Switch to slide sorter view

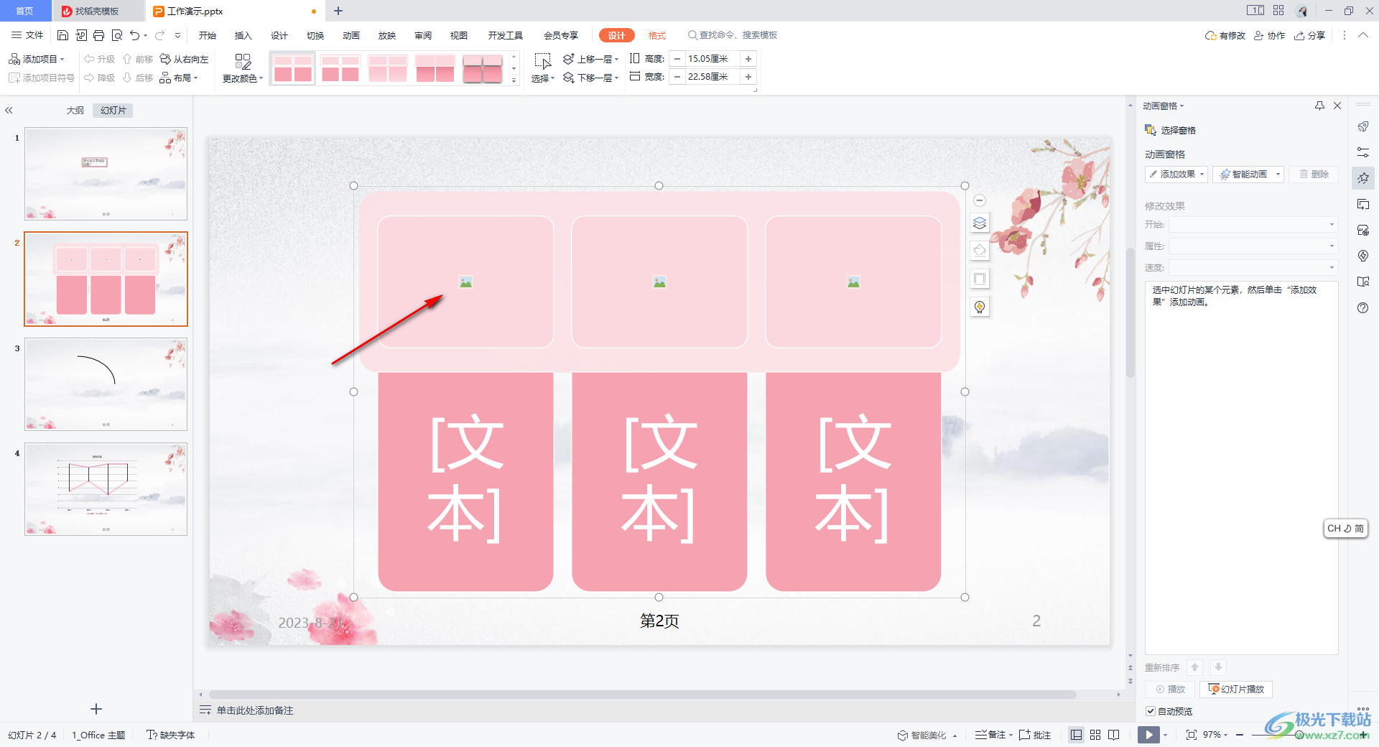pyautogui.click(x=1095, y=735)
